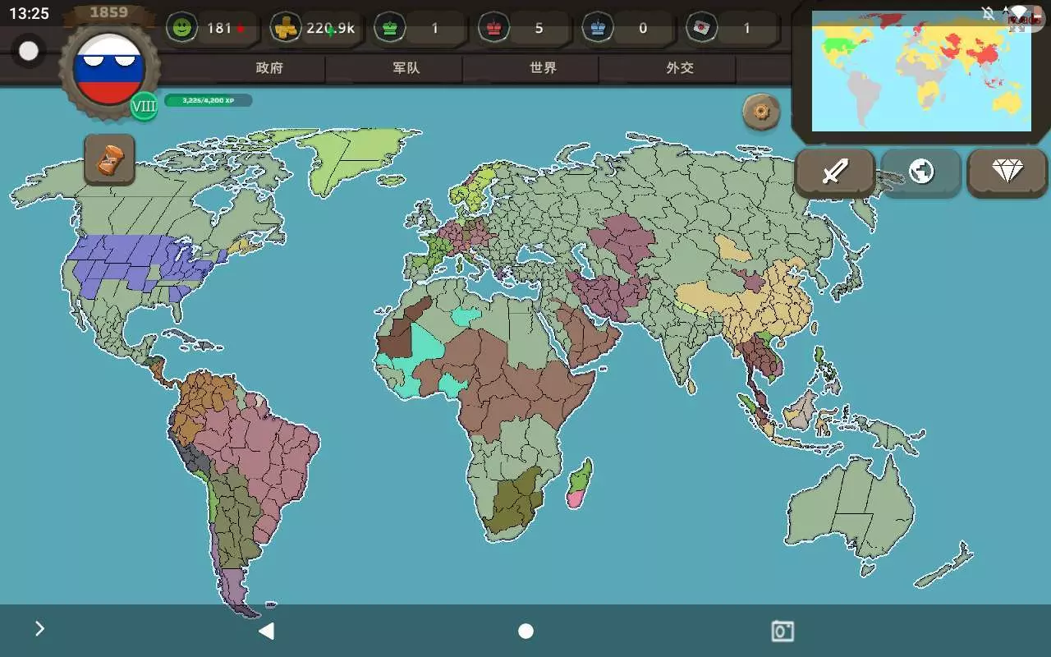Click the blue crown count 0

point(643,28)
